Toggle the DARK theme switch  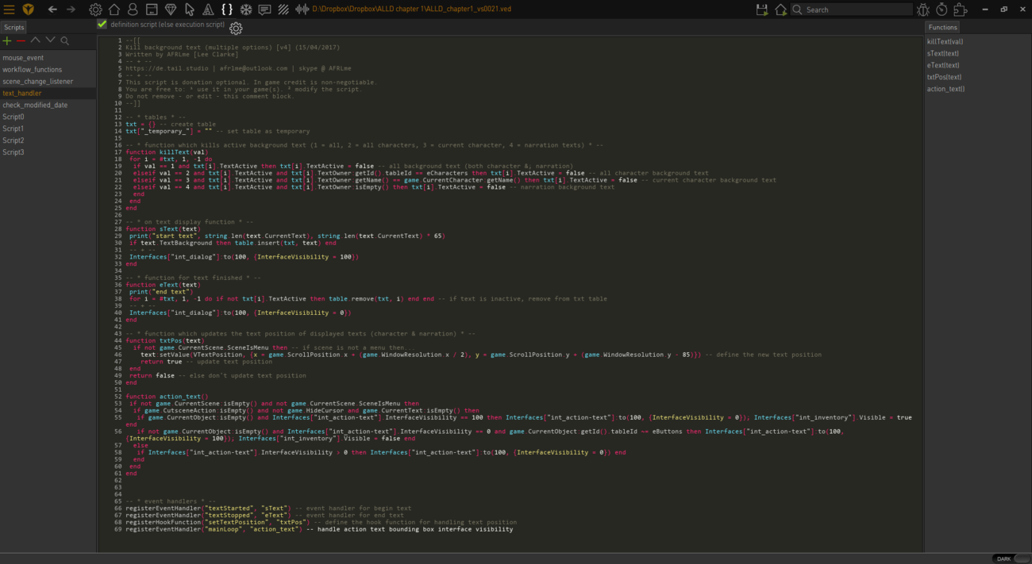(1011, 558)
